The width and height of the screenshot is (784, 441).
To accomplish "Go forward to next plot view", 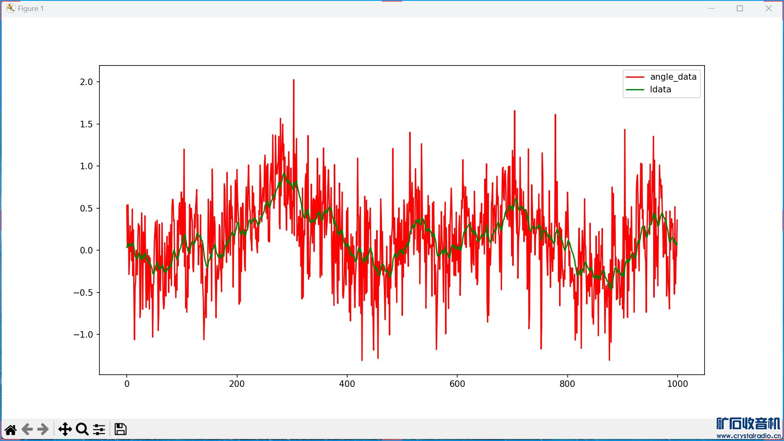I will (x=43, y=429).
